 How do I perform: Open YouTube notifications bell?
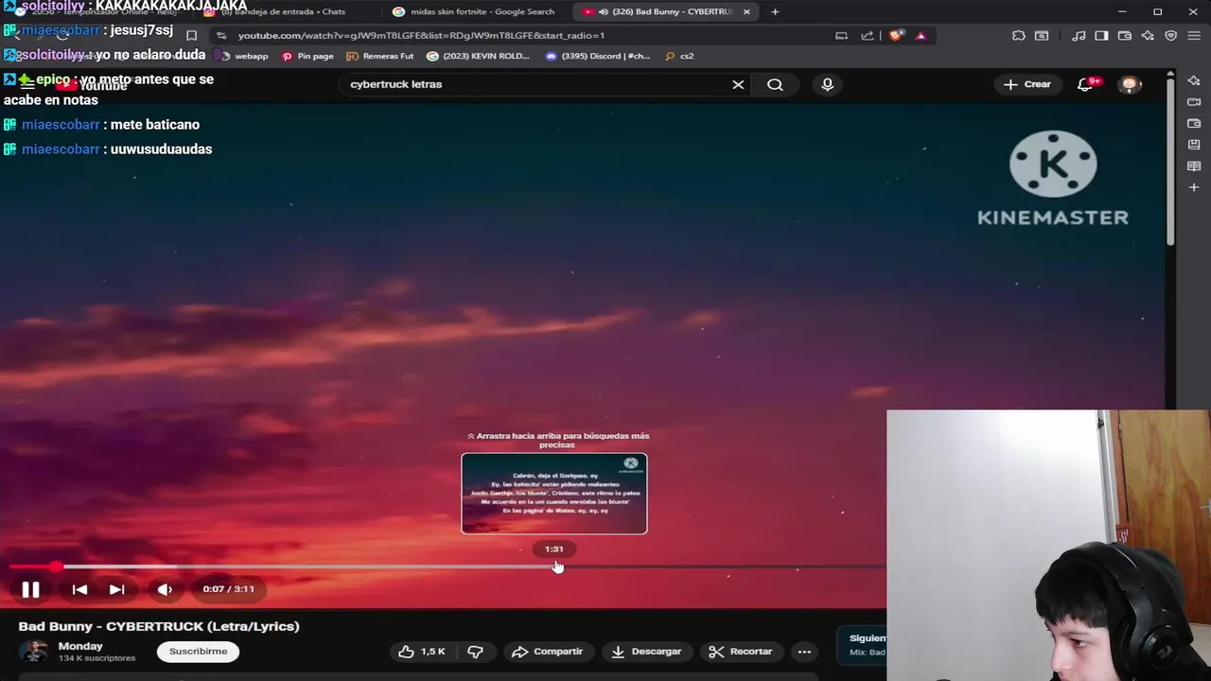(x=1086, y=84)
